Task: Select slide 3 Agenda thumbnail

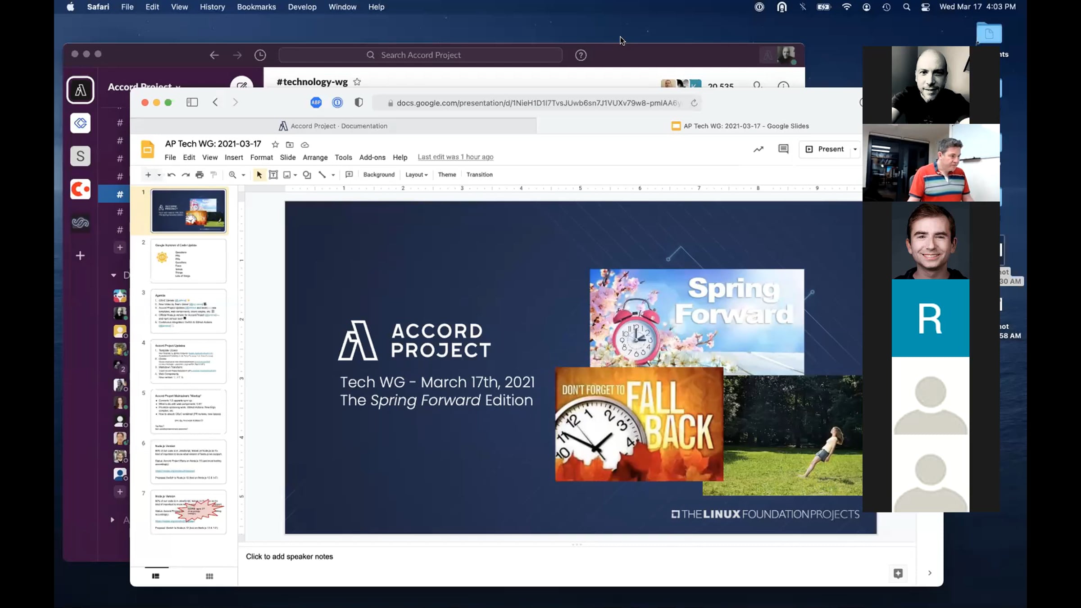Action: coord(188,311)
